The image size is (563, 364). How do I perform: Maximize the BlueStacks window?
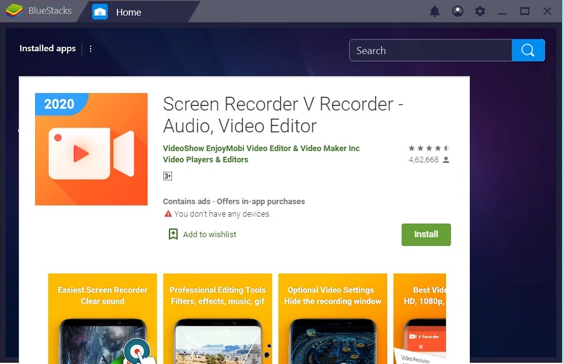point(525,11)
